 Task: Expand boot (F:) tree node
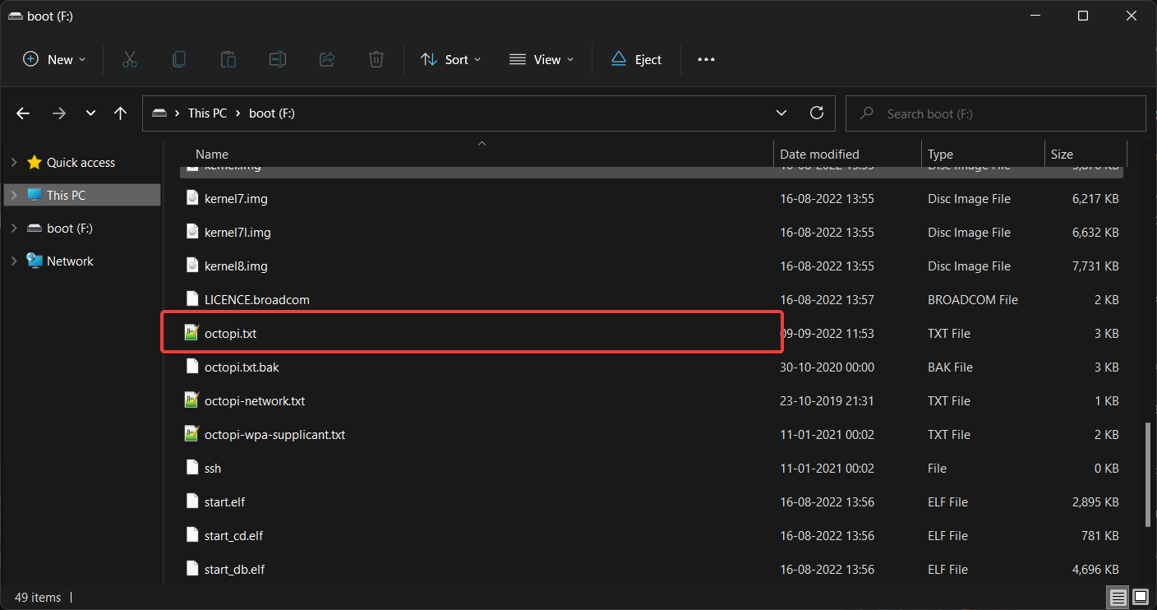13,228
